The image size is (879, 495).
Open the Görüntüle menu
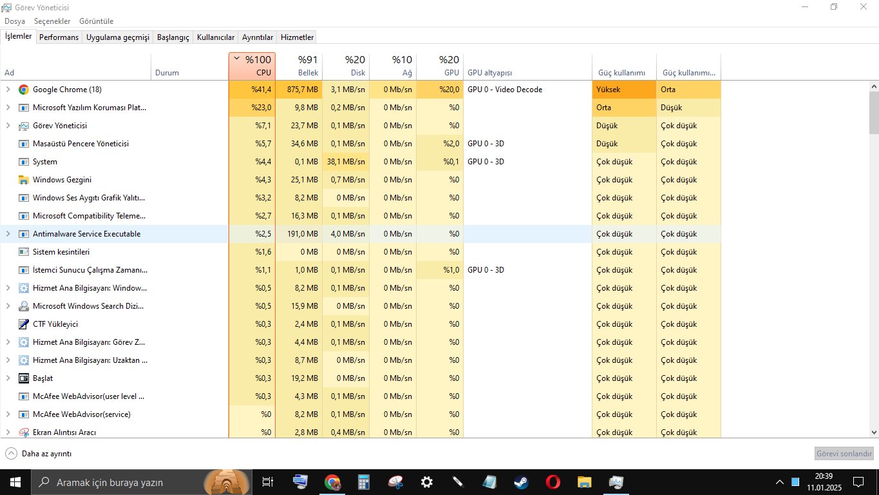click(x=97, y=21)
